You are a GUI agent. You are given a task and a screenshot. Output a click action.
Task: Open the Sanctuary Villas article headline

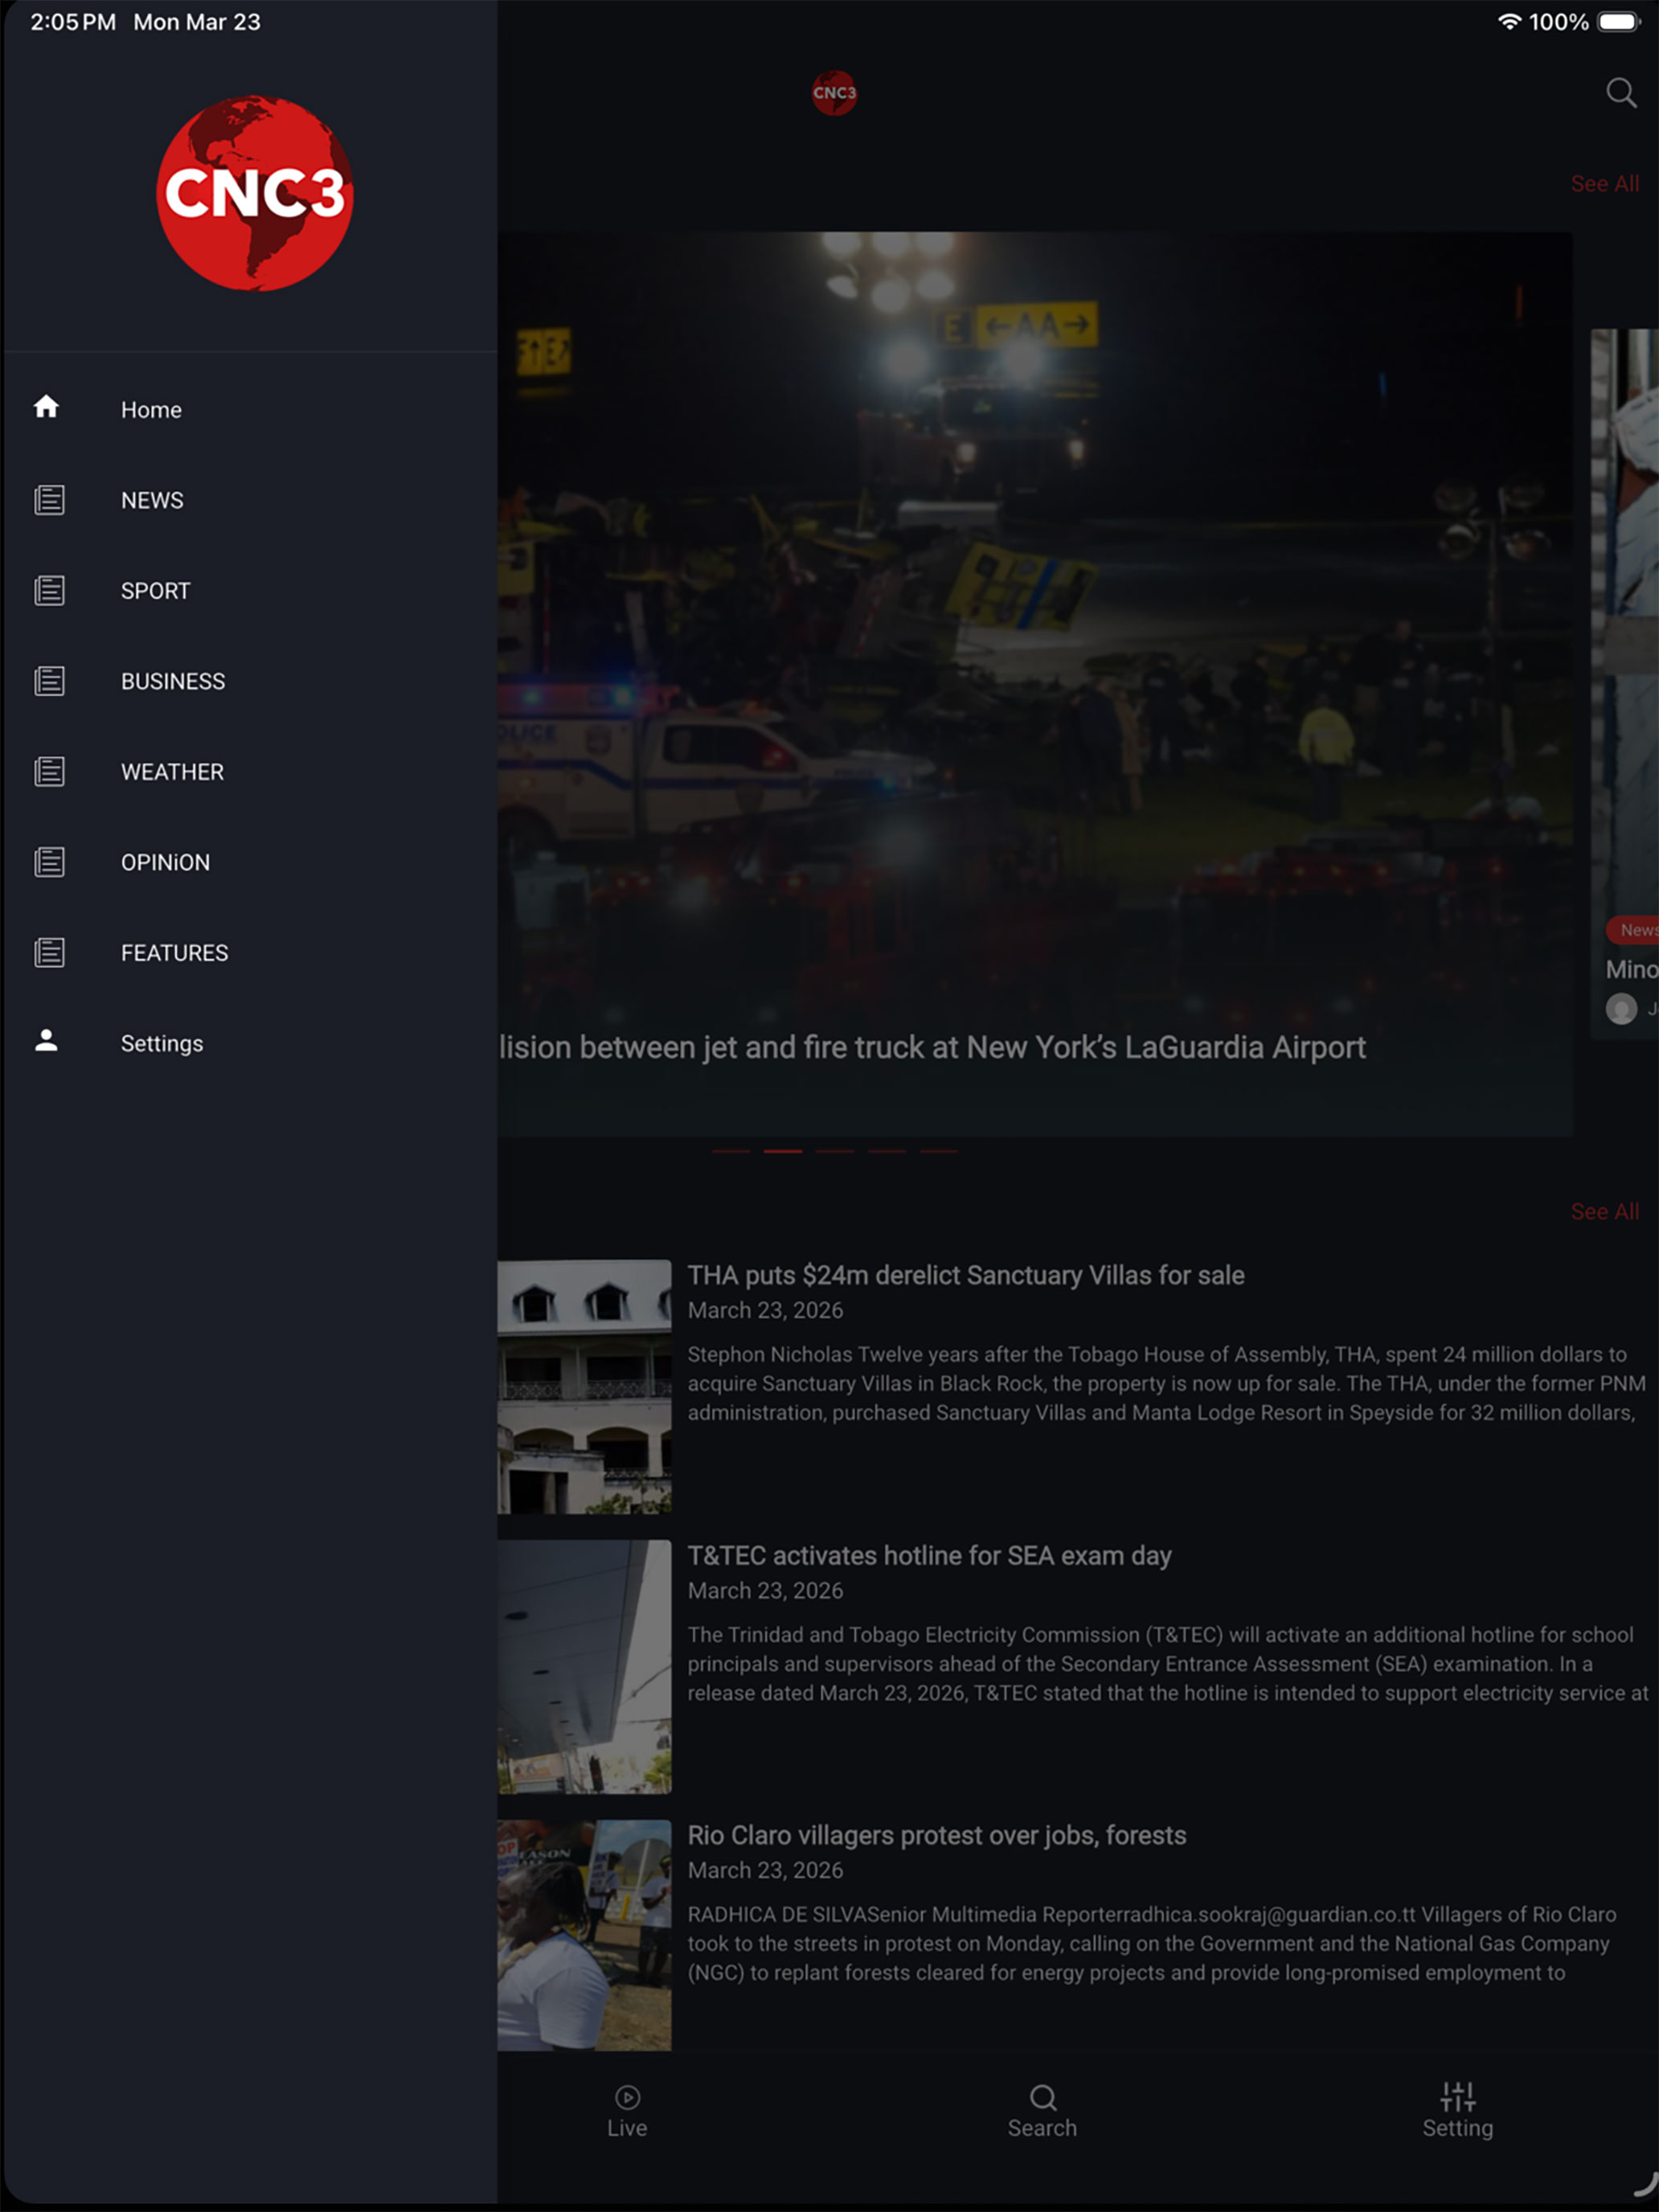click(x=966, y=1275)
